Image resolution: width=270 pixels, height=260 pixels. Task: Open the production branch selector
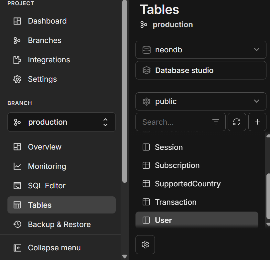pos(61,122)
